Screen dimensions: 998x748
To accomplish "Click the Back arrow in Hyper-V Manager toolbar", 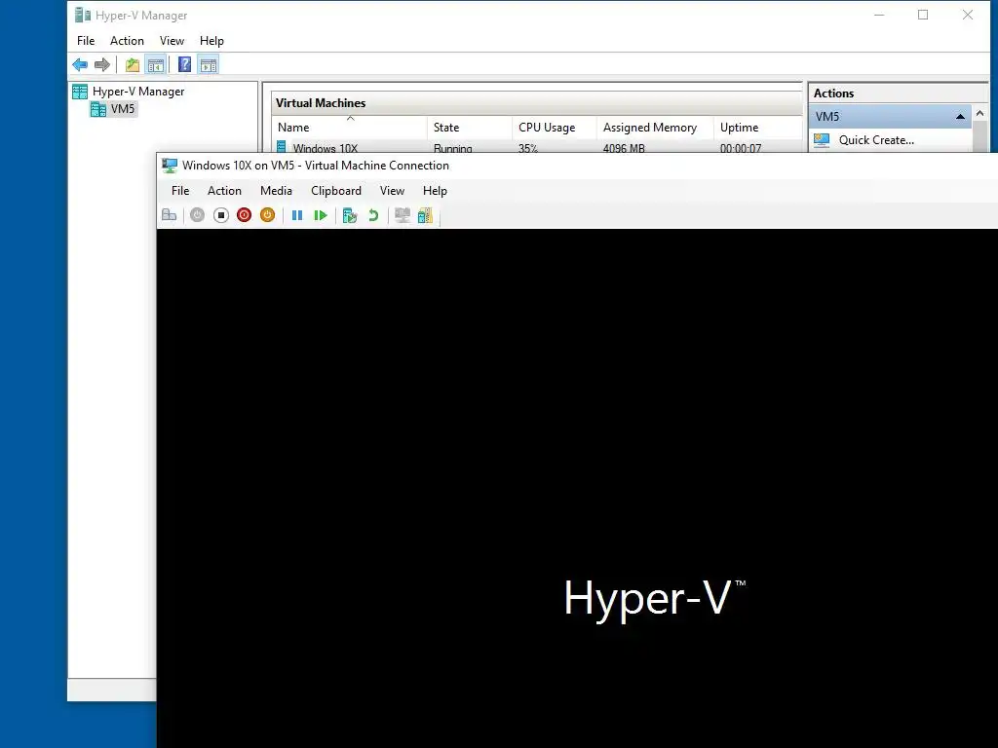I will (80, 64).
